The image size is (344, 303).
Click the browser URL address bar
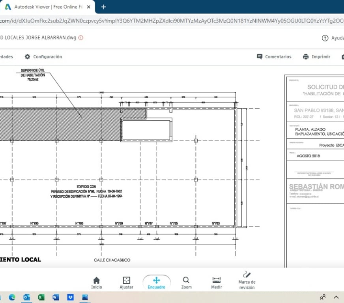coord(170,21)
